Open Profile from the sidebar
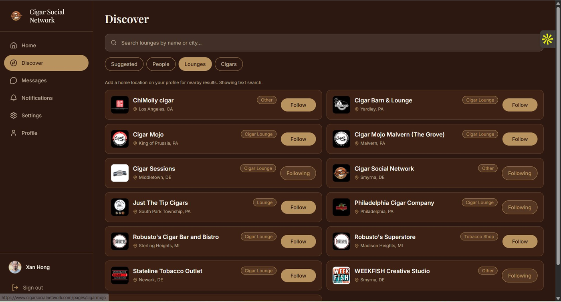The image size is (561, 302). pos(46,133)
